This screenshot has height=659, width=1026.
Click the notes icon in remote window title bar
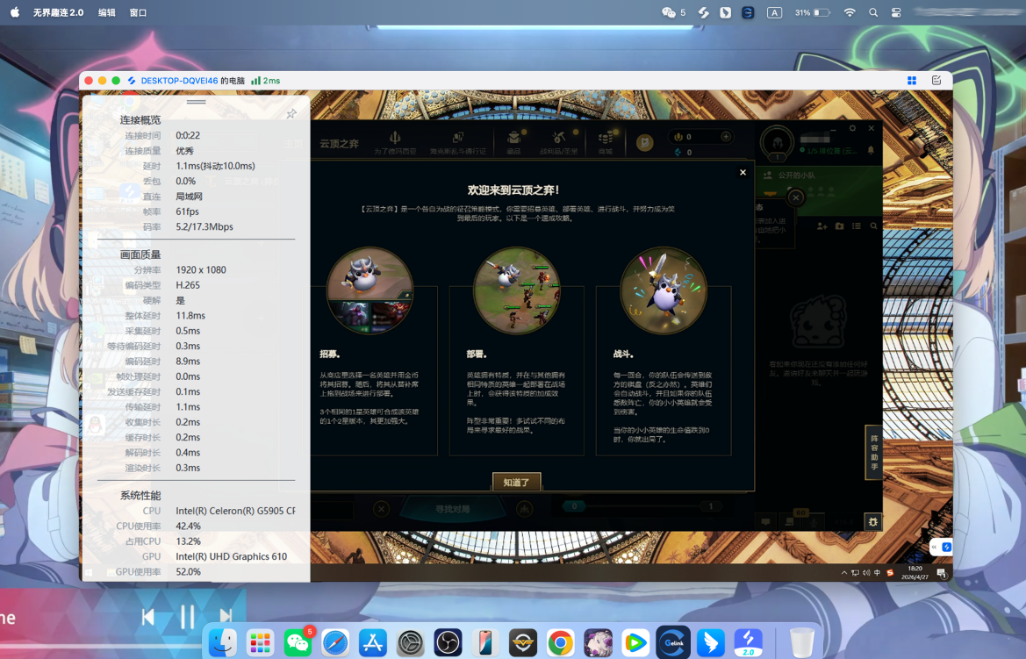(x=936, y=81)
